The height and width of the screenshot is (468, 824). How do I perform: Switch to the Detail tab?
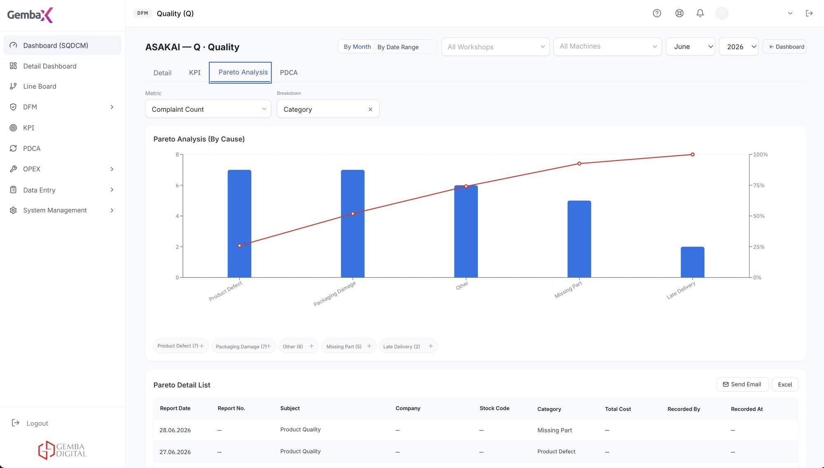click(x=162, y=73)
